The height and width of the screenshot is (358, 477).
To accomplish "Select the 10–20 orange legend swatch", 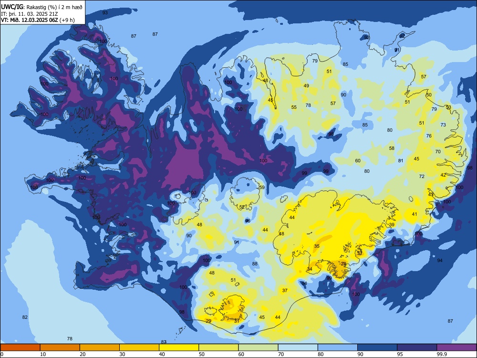I will click(x=60, y=347).
